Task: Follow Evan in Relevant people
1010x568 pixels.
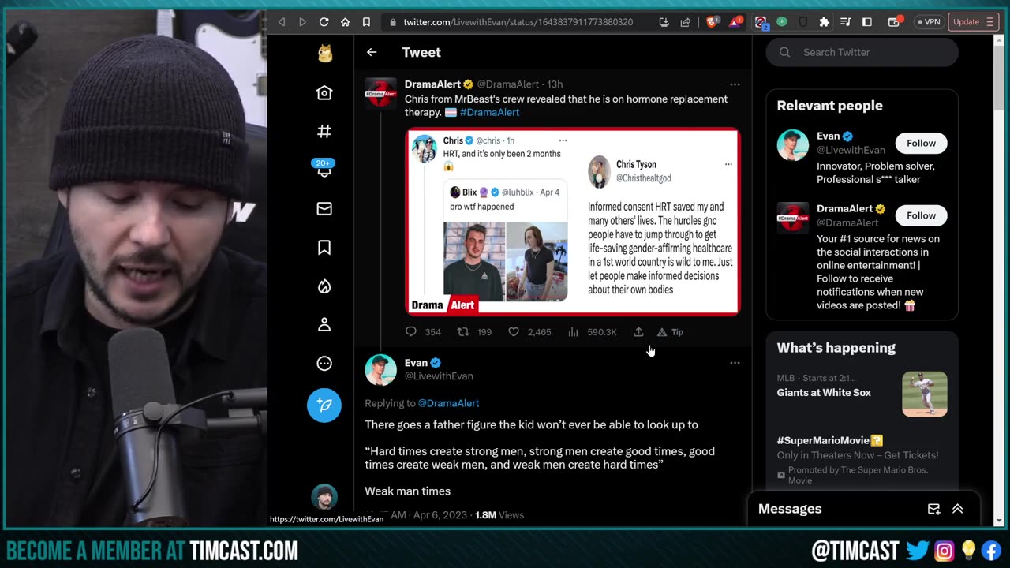Action: tap(921, 143)
